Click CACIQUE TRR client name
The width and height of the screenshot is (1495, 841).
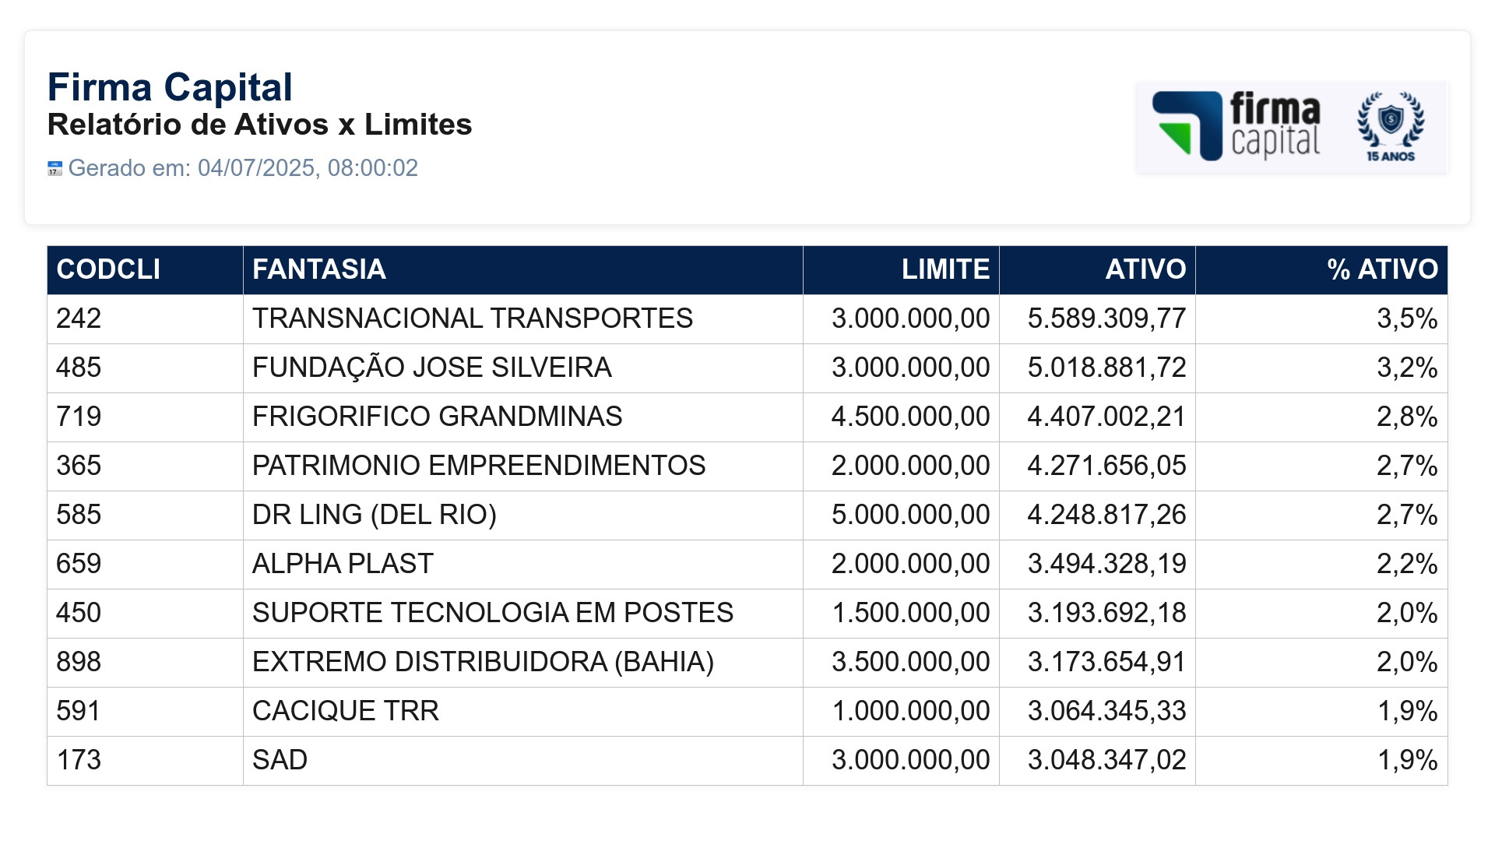[x=345, y=711]
